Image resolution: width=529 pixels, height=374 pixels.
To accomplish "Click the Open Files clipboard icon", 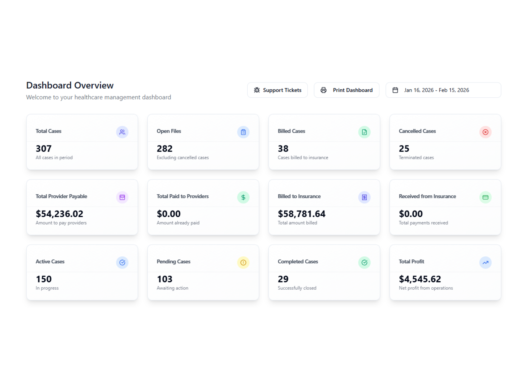I will pos(243,132).
